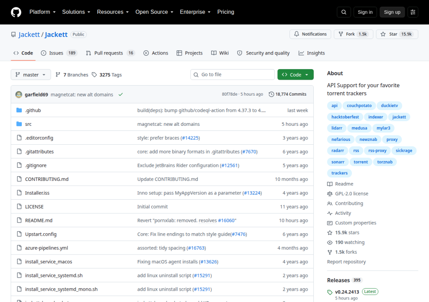Click the Custom properties note icon
The width and height of the screenshot is (429, 302).
330,223
